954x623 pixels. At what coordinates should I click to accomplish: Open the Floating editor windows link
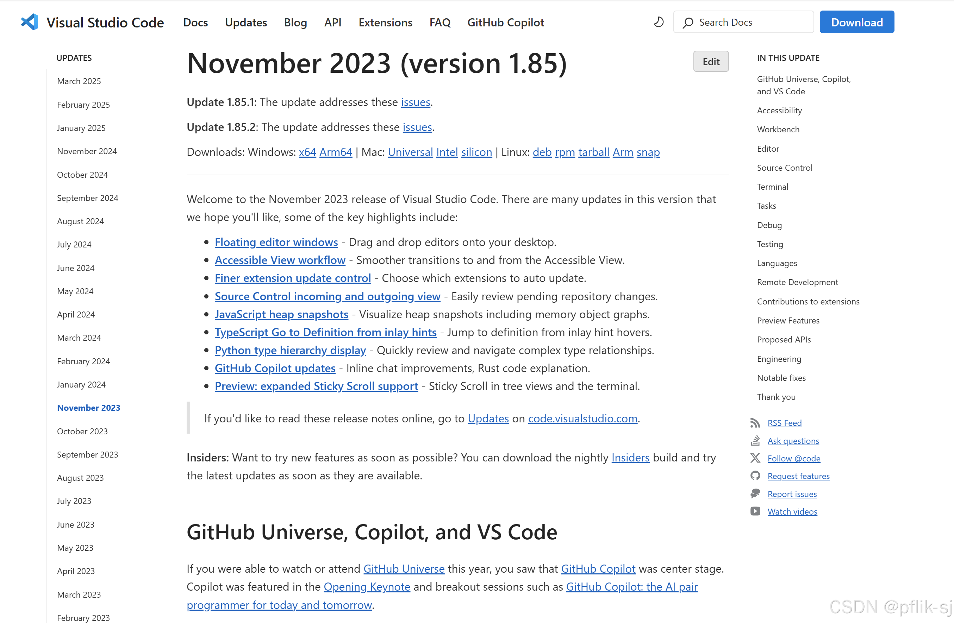coord(276,242)
